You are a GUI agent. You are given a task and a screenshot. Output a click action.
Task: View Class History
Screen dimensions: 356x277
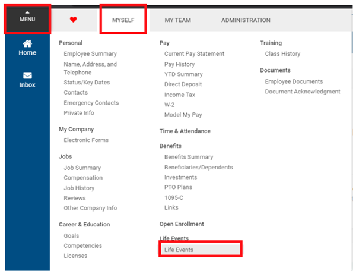point(282,54)
